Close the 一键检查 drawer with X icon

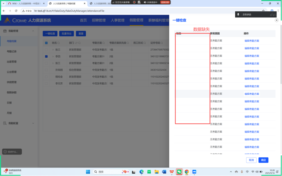276,20
